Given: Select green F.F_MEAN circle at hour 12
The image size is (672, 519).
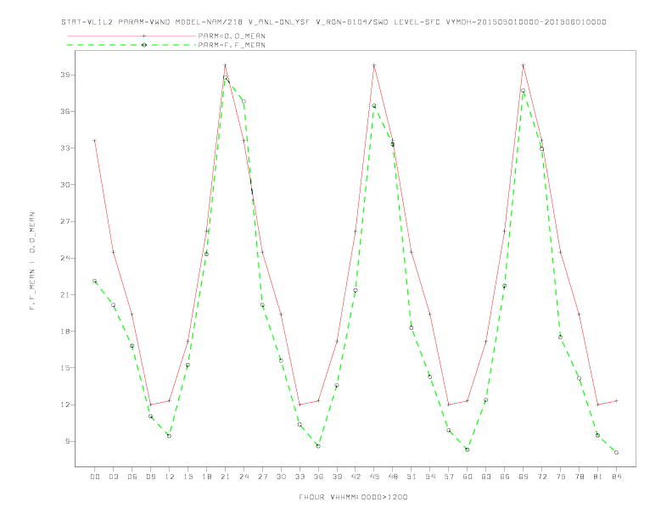Looking at the screenshot, I should click(170, 436).
